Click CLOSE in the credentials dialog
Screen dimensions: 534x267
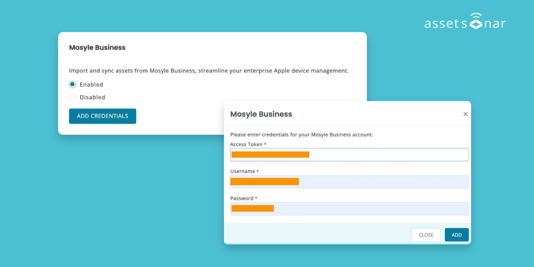coord(426,235)
